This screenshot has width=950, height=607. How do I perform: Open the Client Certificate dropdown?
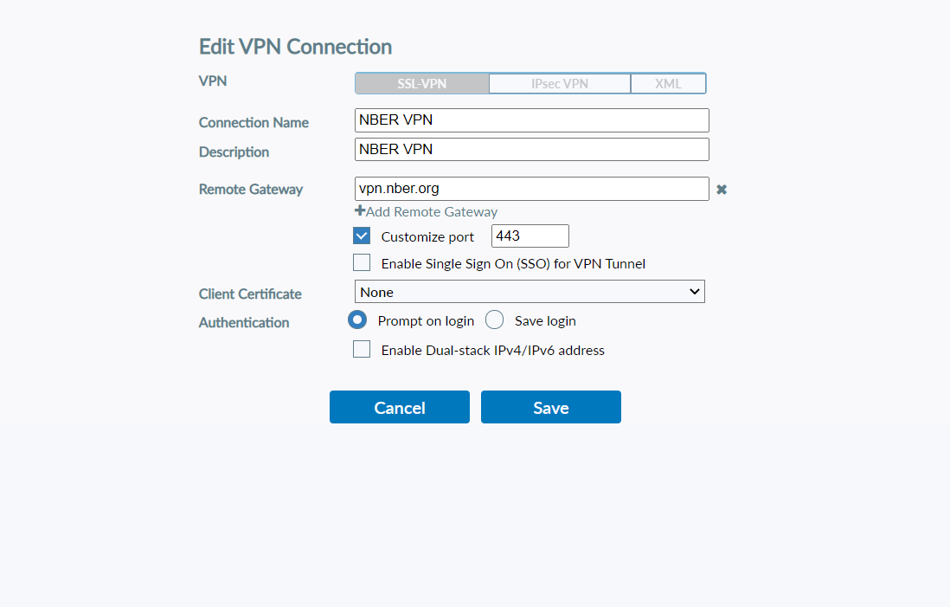click(x=530, y=292)
